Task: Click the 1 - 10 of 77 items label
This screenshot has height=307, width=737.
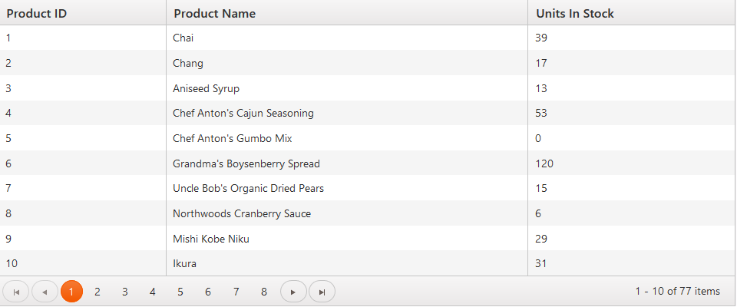Action: pos(677,292)
